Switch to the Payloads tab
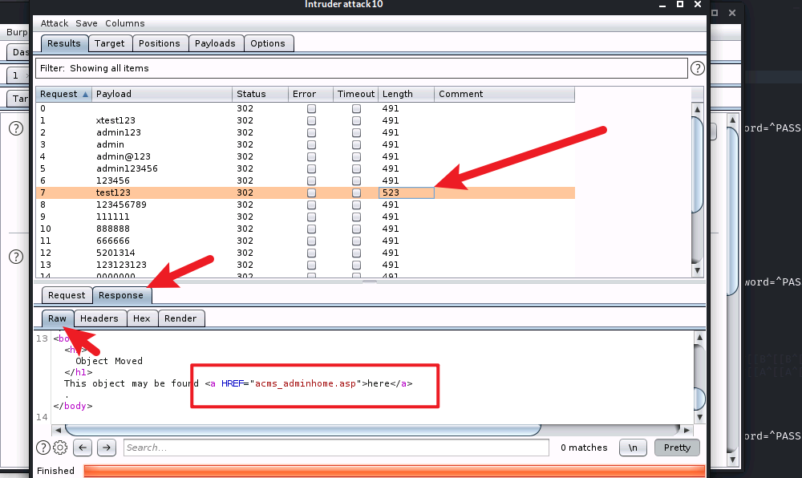802x478 pixels. point(215,43)
